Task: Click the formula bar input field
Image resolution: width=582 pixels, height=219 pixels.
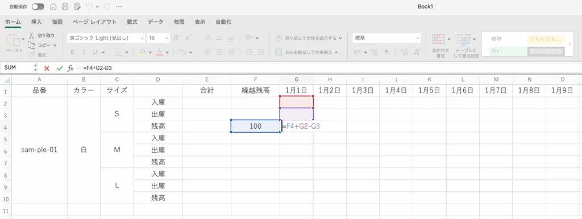Action: click(330, 68)
